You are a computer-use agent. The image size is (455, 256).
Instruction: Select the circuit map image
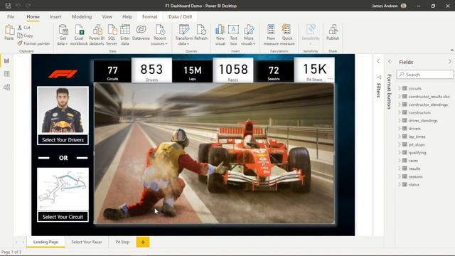[63, 188]
